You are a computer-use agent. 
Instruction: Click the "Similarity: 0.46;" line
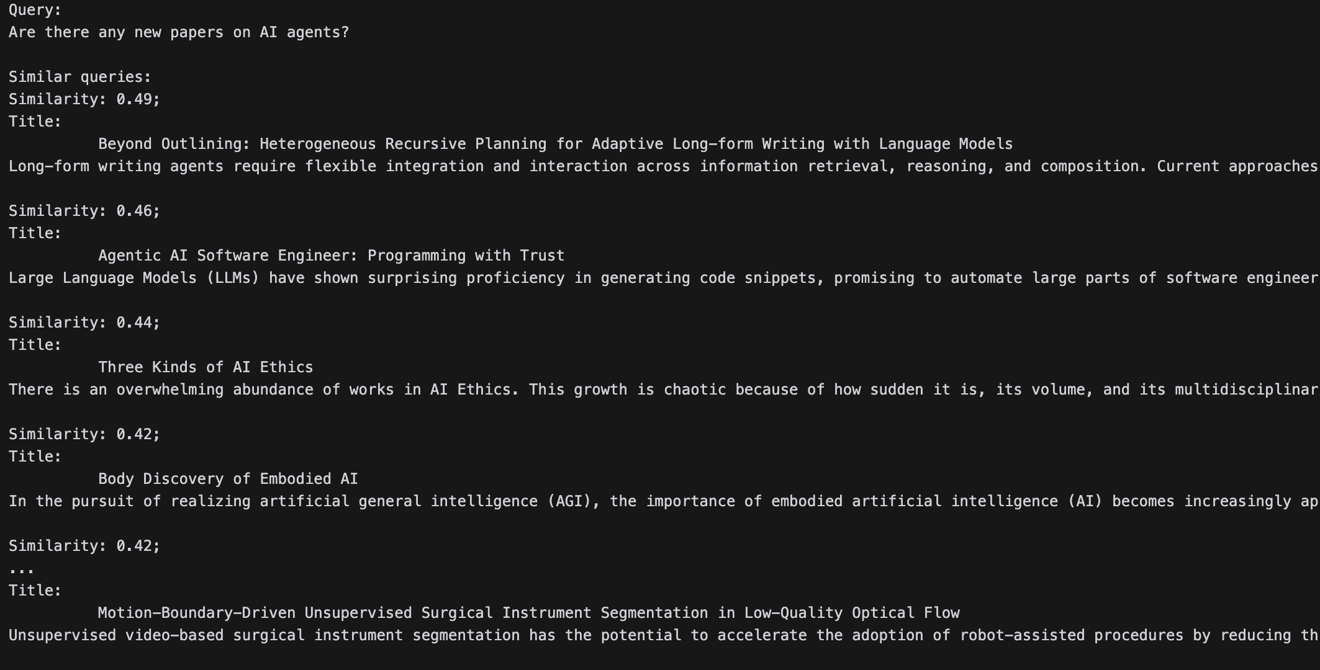click(84, 211)
